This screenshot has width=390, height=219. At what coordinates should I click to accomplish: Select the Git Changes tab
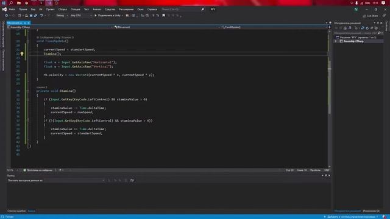click(371, 211)
